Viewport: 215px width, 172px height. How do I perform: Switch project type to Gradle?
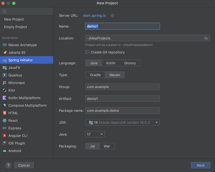click(95, 75)
